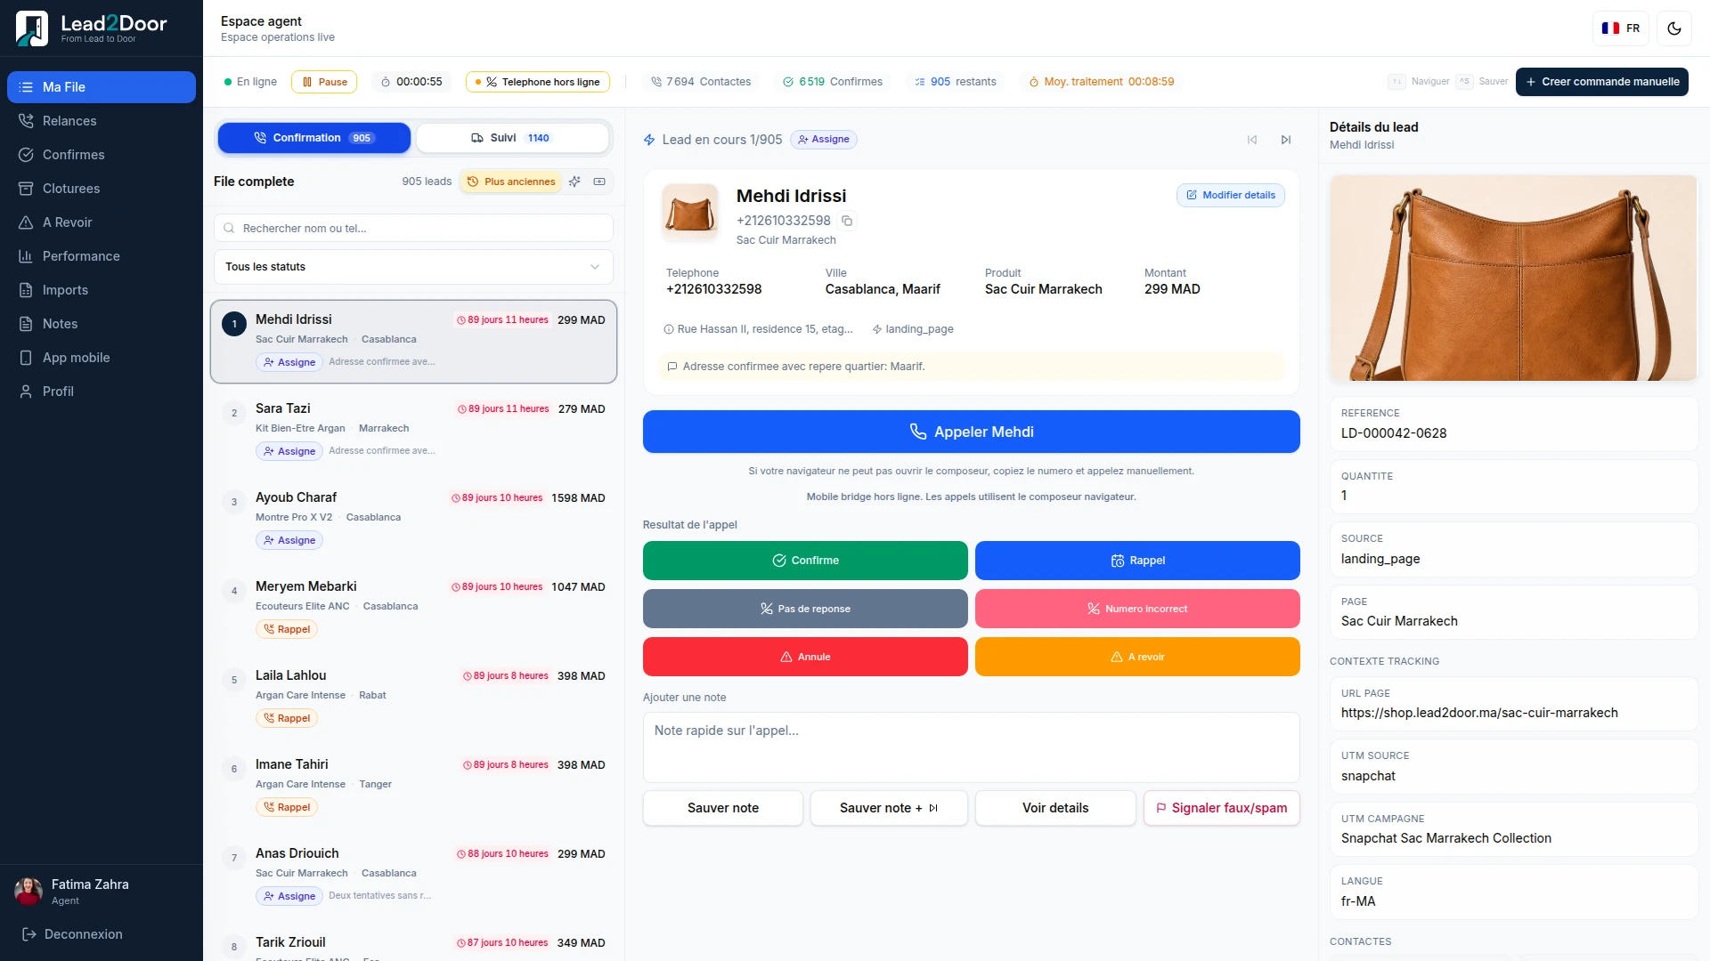Click the Deconnexion logout icon
This screenshot has height=961, width=1710.
(x=28, y=934)
